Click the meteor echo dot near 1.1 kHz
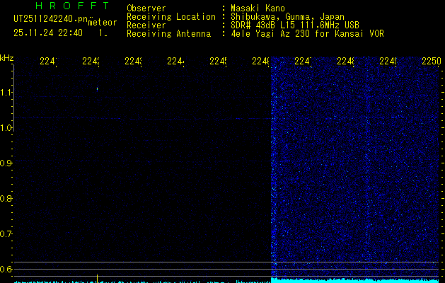This screenshot has height=283, width=445. [x=98, y=89]
